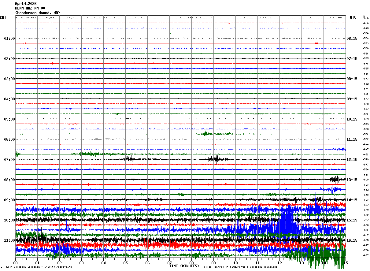Click the DC offset value -632

(x=365, y=215)
